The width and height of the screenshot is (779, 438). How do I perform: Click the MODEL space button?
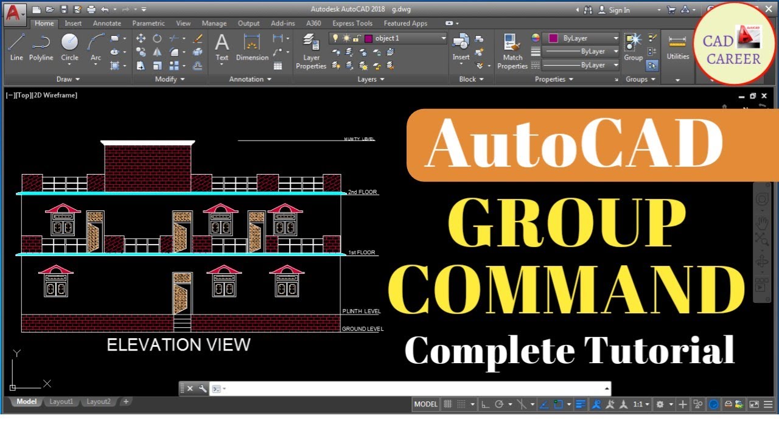425,405
